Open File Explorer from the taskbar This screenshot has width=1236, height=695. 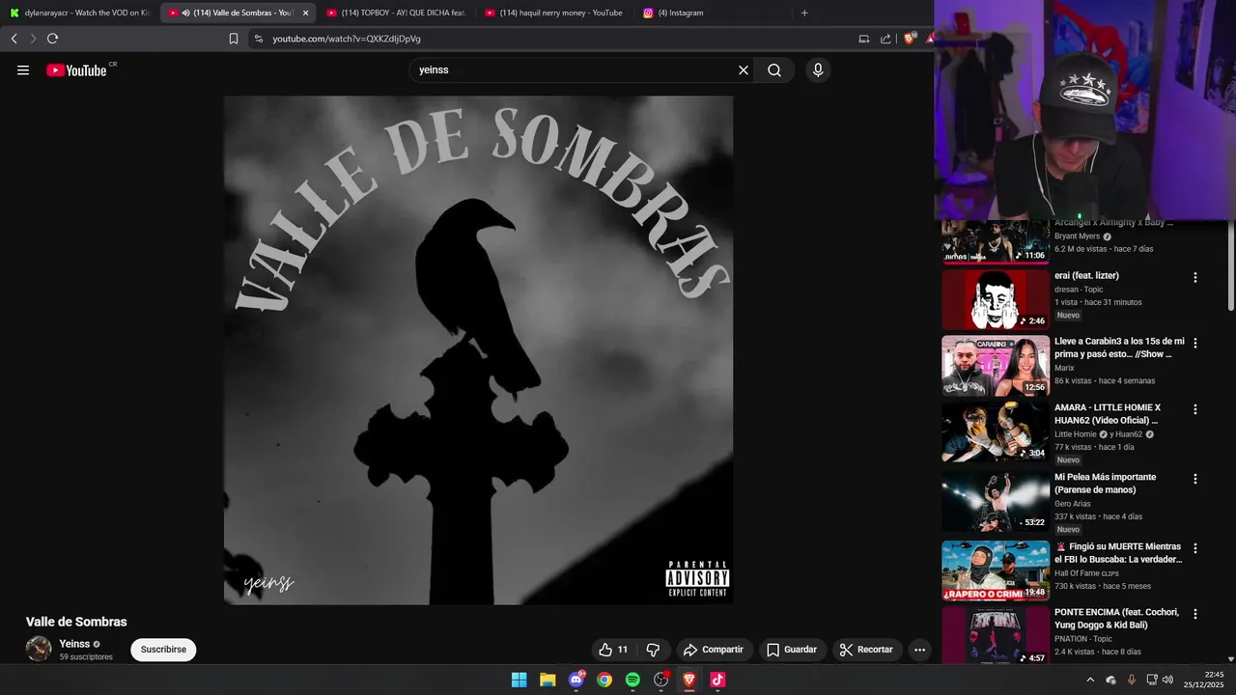pyautogui.click(x=548, y=680)
